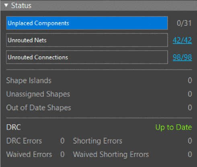
Task: Click the Status panel header title
Action: click(x=21, y=6)
